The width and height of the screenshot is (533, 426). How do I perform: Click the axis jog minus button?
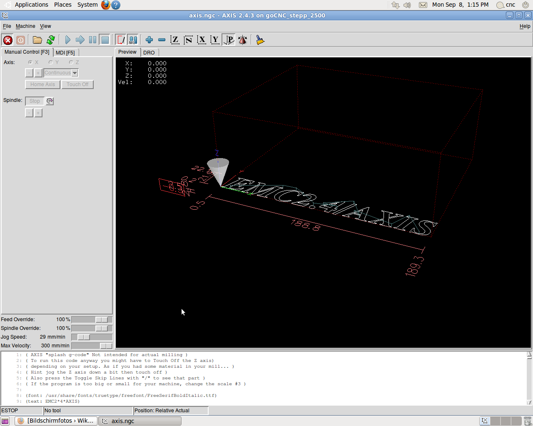(29, 73)
